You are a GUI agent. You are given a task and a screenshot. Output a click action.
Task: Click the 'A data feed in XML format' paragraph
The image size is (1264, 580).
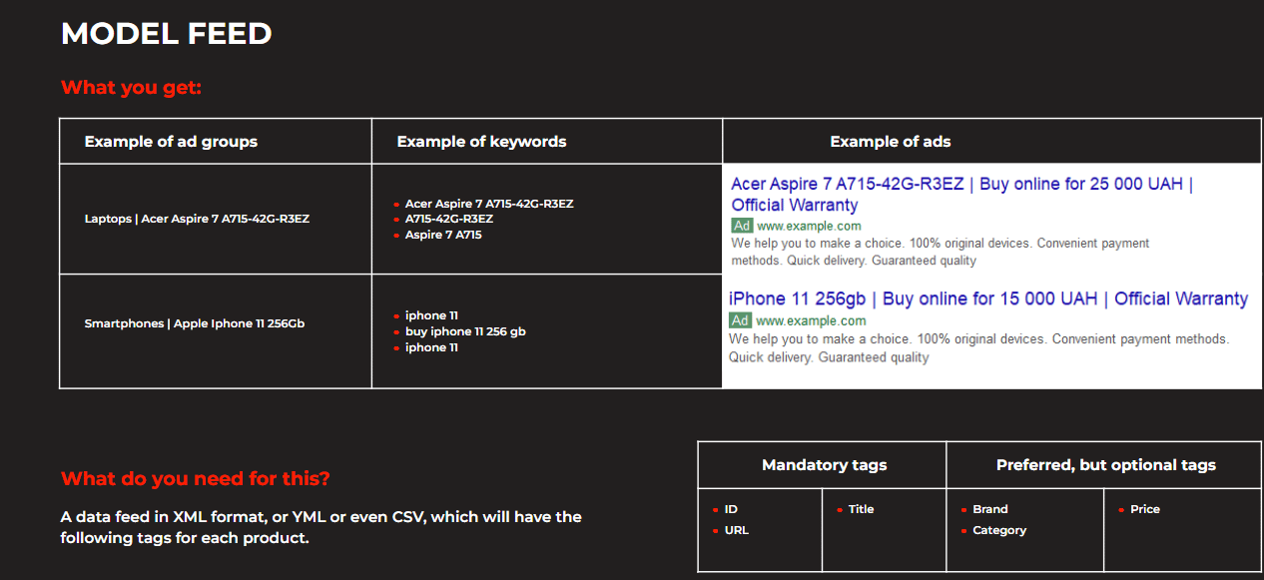[321, 527]
